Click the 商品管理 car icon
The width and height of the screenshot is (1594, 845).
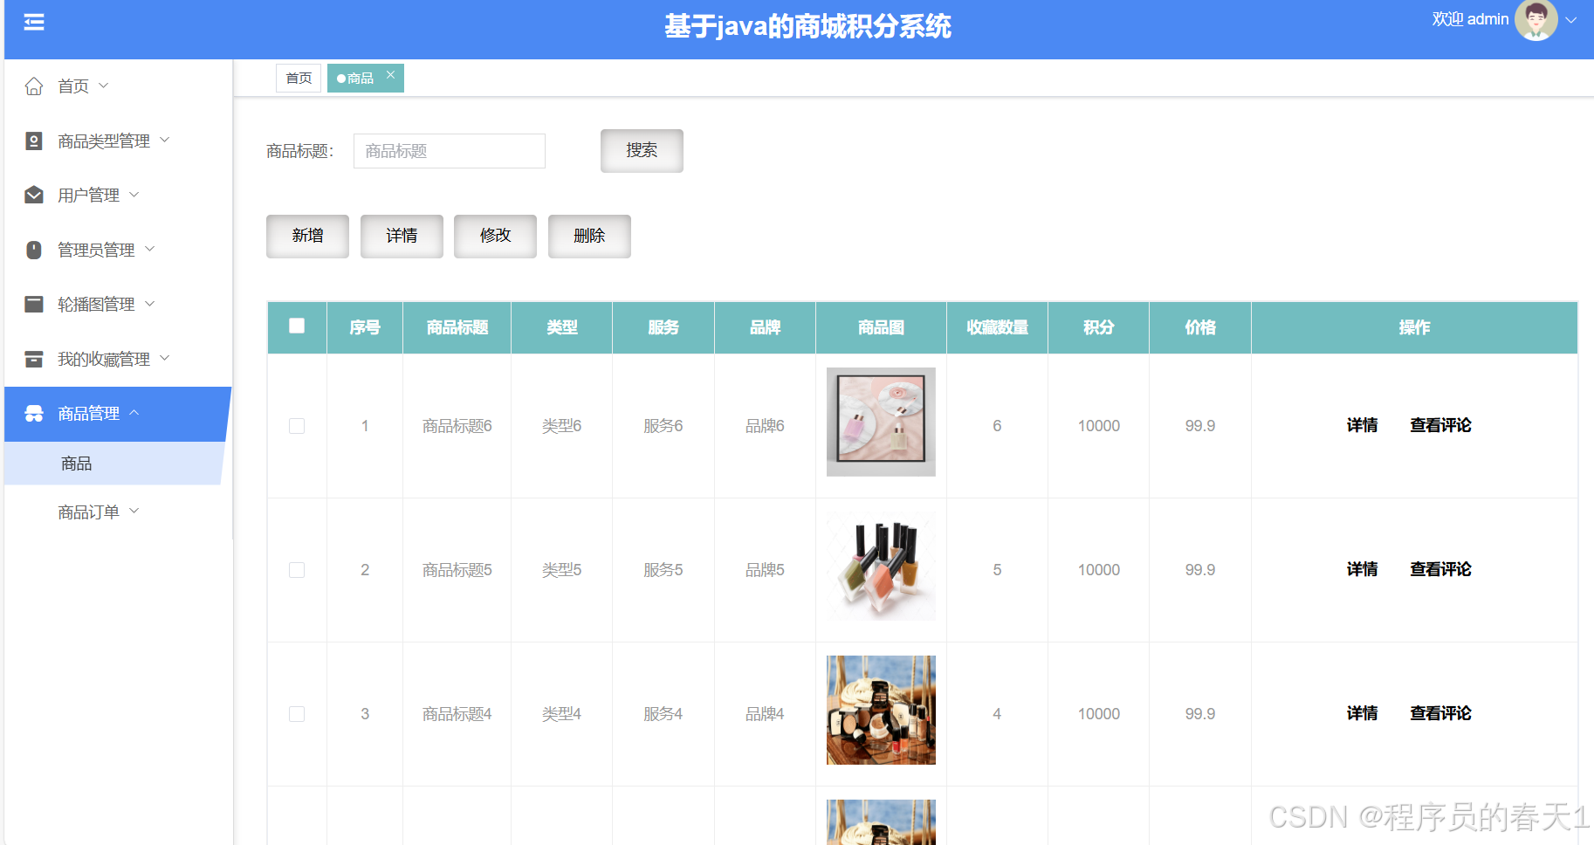pyautogui.click(x=34, y=413)
